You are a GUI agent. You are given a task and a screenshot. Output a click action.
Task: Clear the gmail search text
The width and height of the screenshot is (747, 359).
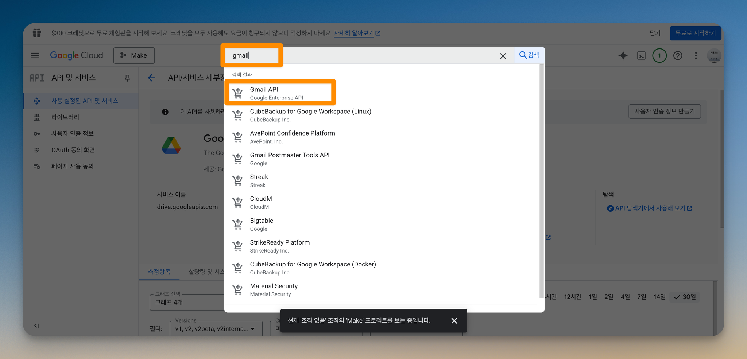503,56
